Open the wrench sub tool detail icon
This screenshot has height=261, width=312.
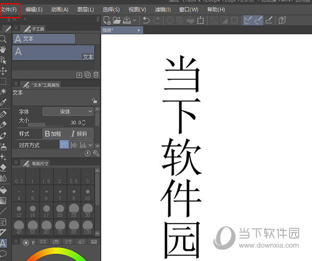click(96, 153)
